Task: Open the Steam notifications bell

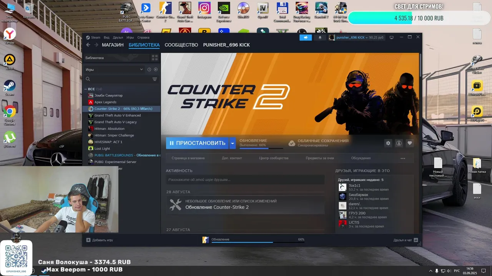Action: (320, 38)
